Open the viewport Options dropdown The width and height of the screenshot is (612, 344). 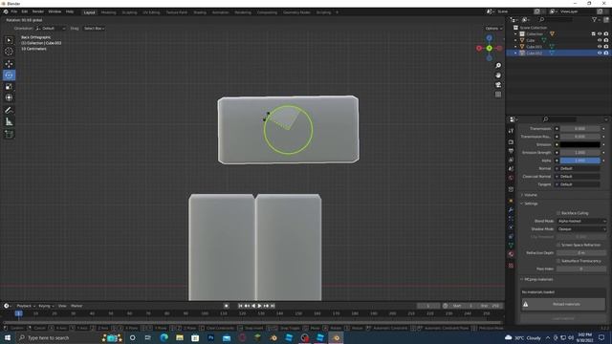[x=493, y=29]
